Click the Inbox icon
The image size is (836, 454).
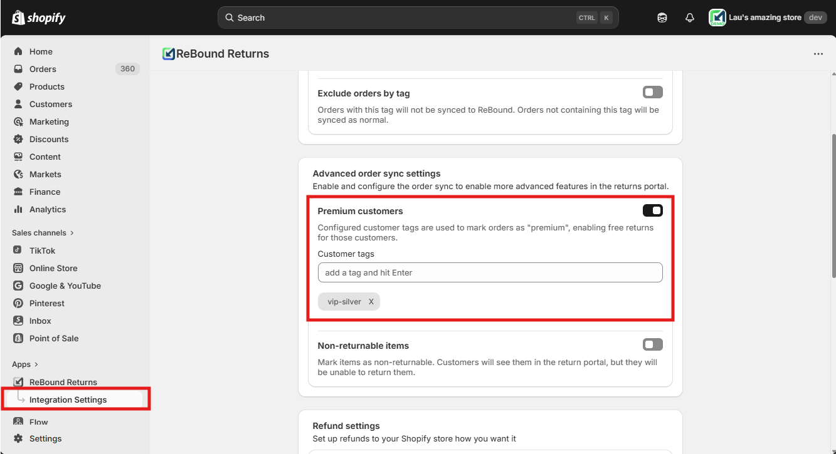point(18,321)
